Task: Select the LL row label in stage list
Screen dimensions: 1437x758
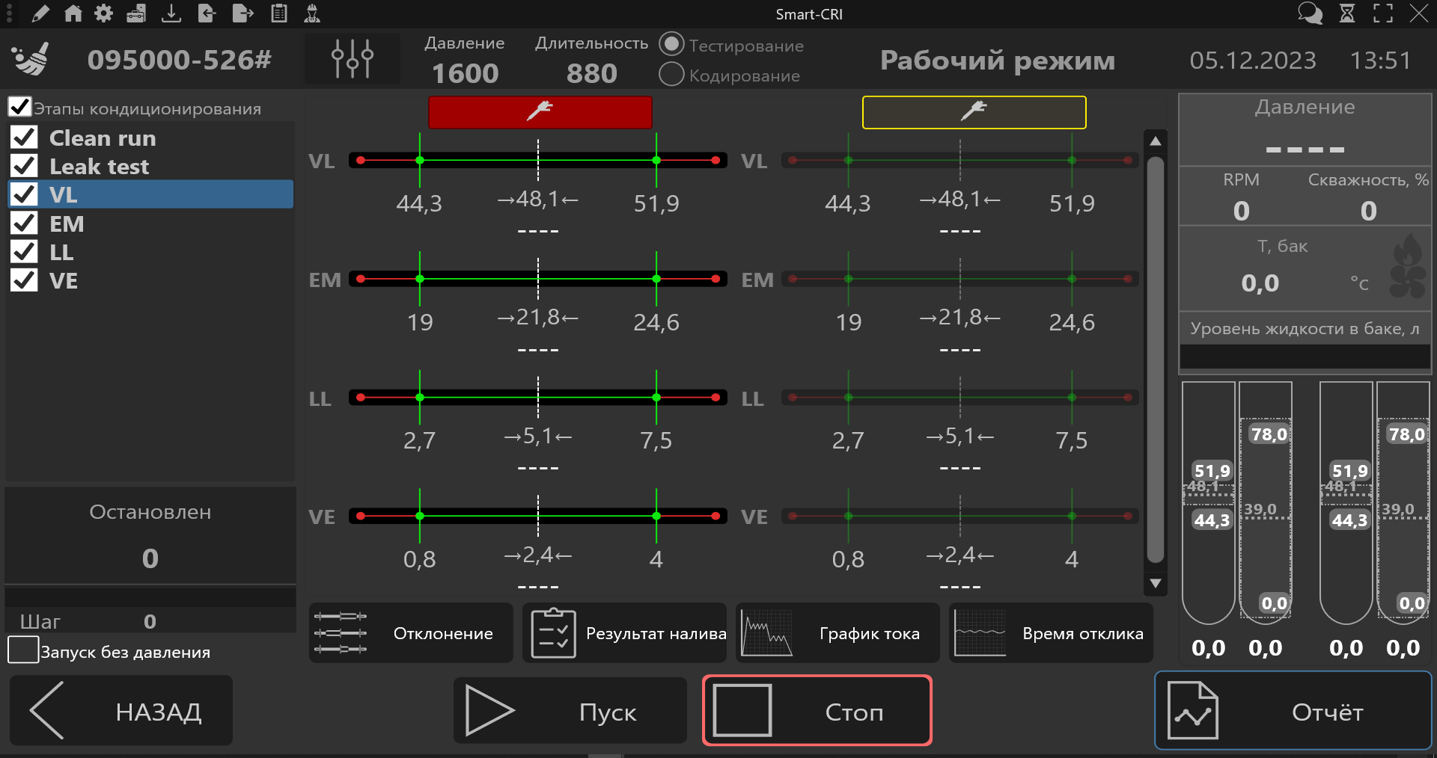Action: [61, 253]
